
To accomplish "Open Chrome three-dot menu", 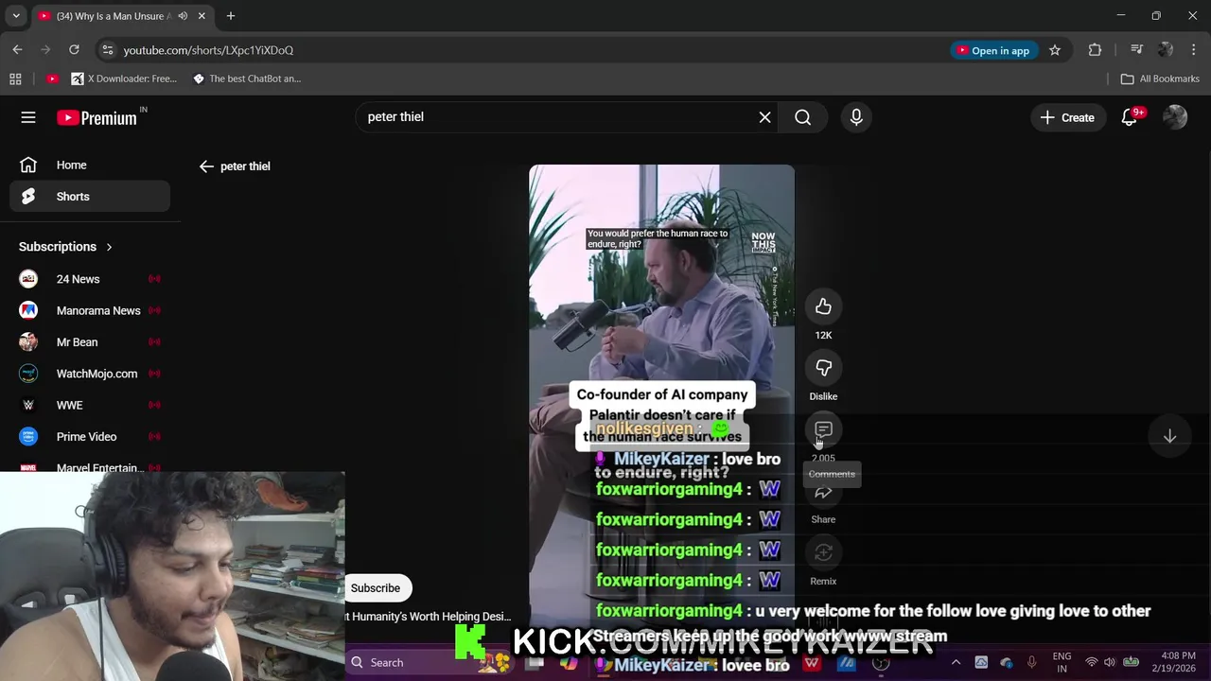I will coord(1194,50).
